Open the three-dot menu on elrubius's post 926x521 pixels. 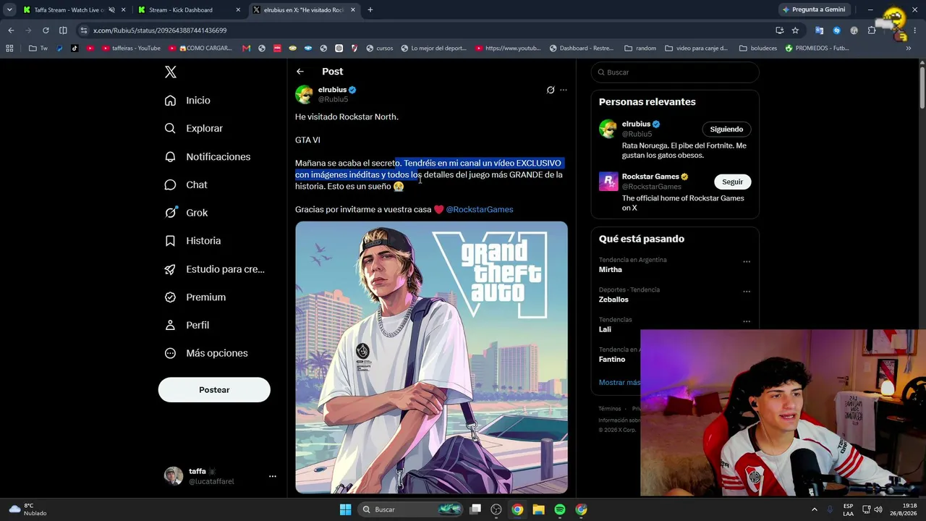(x=564, y=90)
